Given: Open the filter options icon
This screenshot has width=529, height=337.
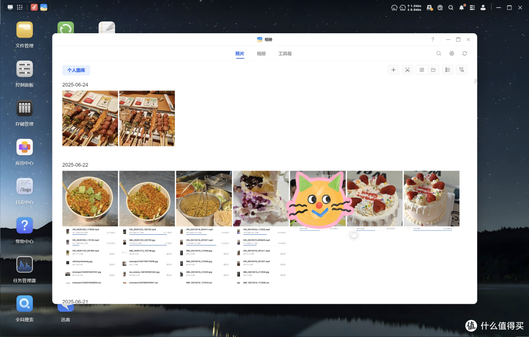Looking at the screenshot, I should click(461, 70).
